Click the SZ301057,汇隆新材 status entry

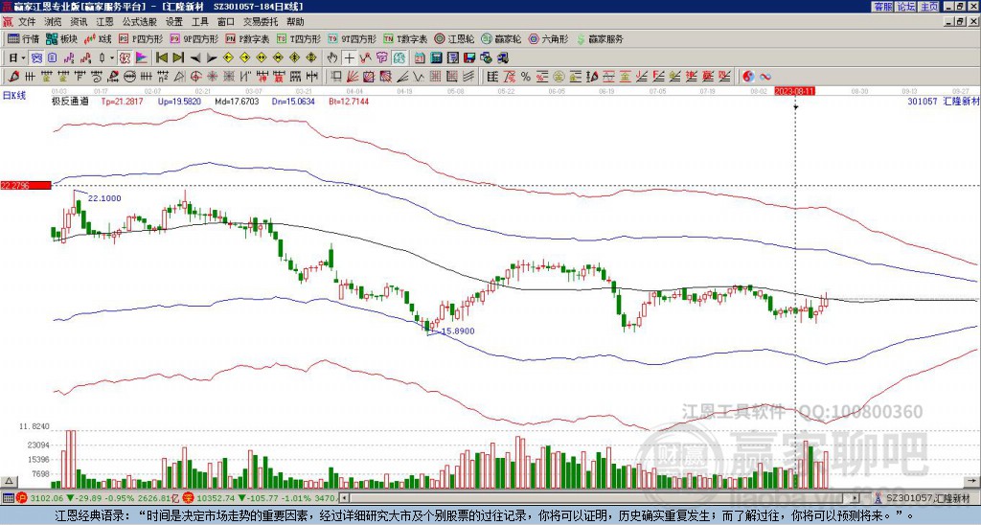coord(927,498)
